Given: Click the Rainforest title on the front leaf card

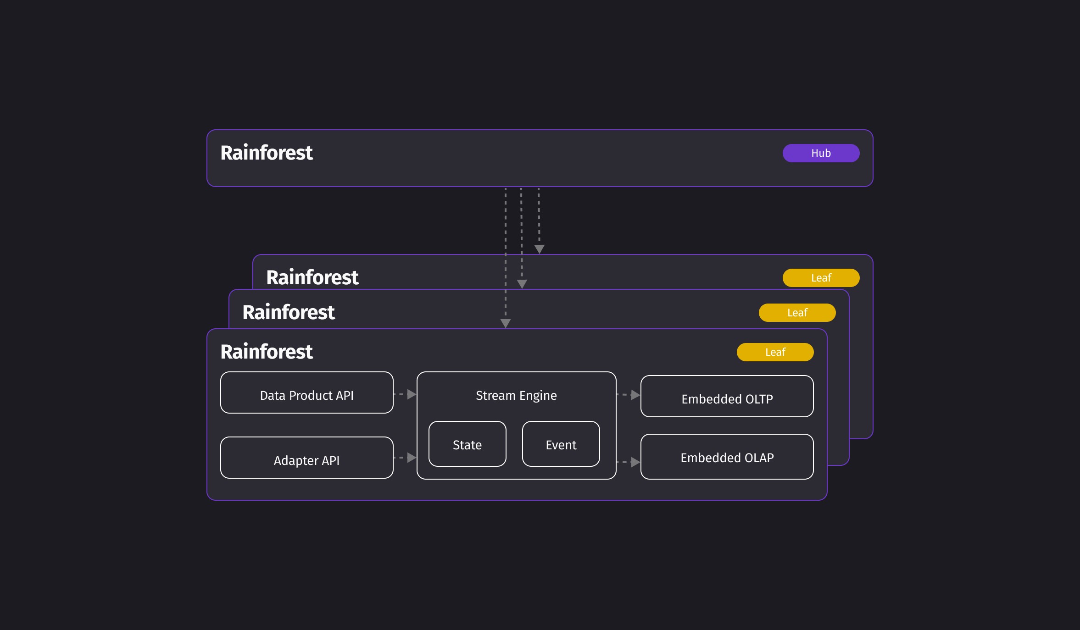Looking at the screenshot, I should pyautogui.click(x=267, y=352).
